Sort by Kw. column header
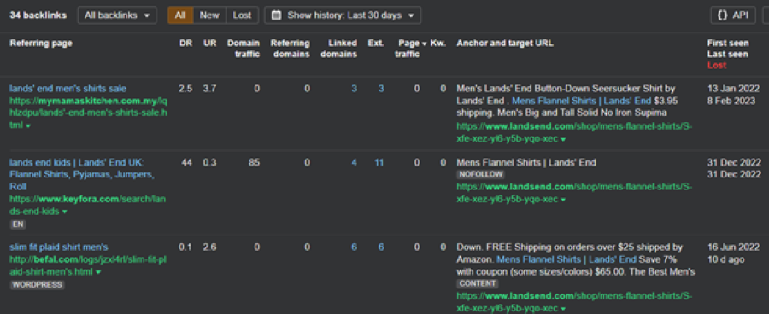The image size is (769, 314). (x=438, y=44)
